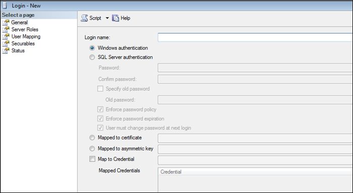Select Mapped to certificate radio button

coord(92,138)
